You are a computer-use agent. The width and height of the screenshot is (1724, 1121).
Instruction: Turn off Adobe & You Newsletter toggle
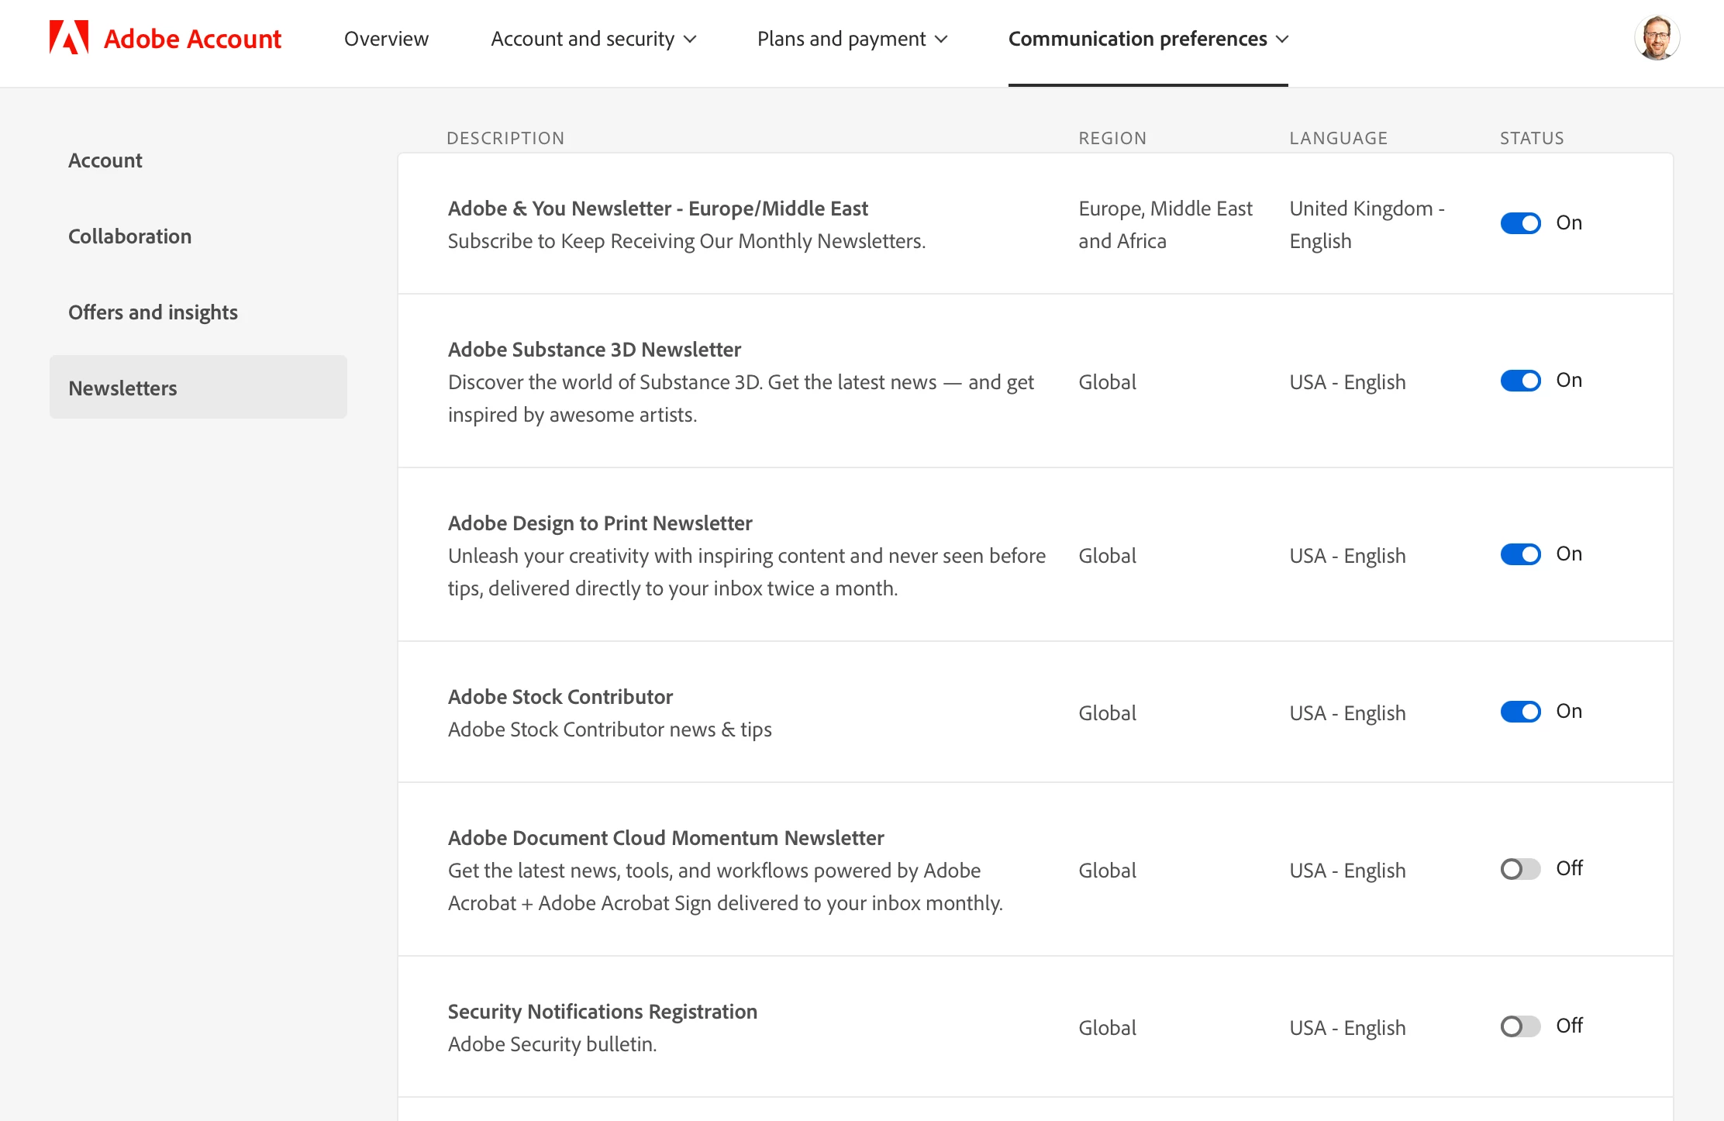(x=1520, y=223)
